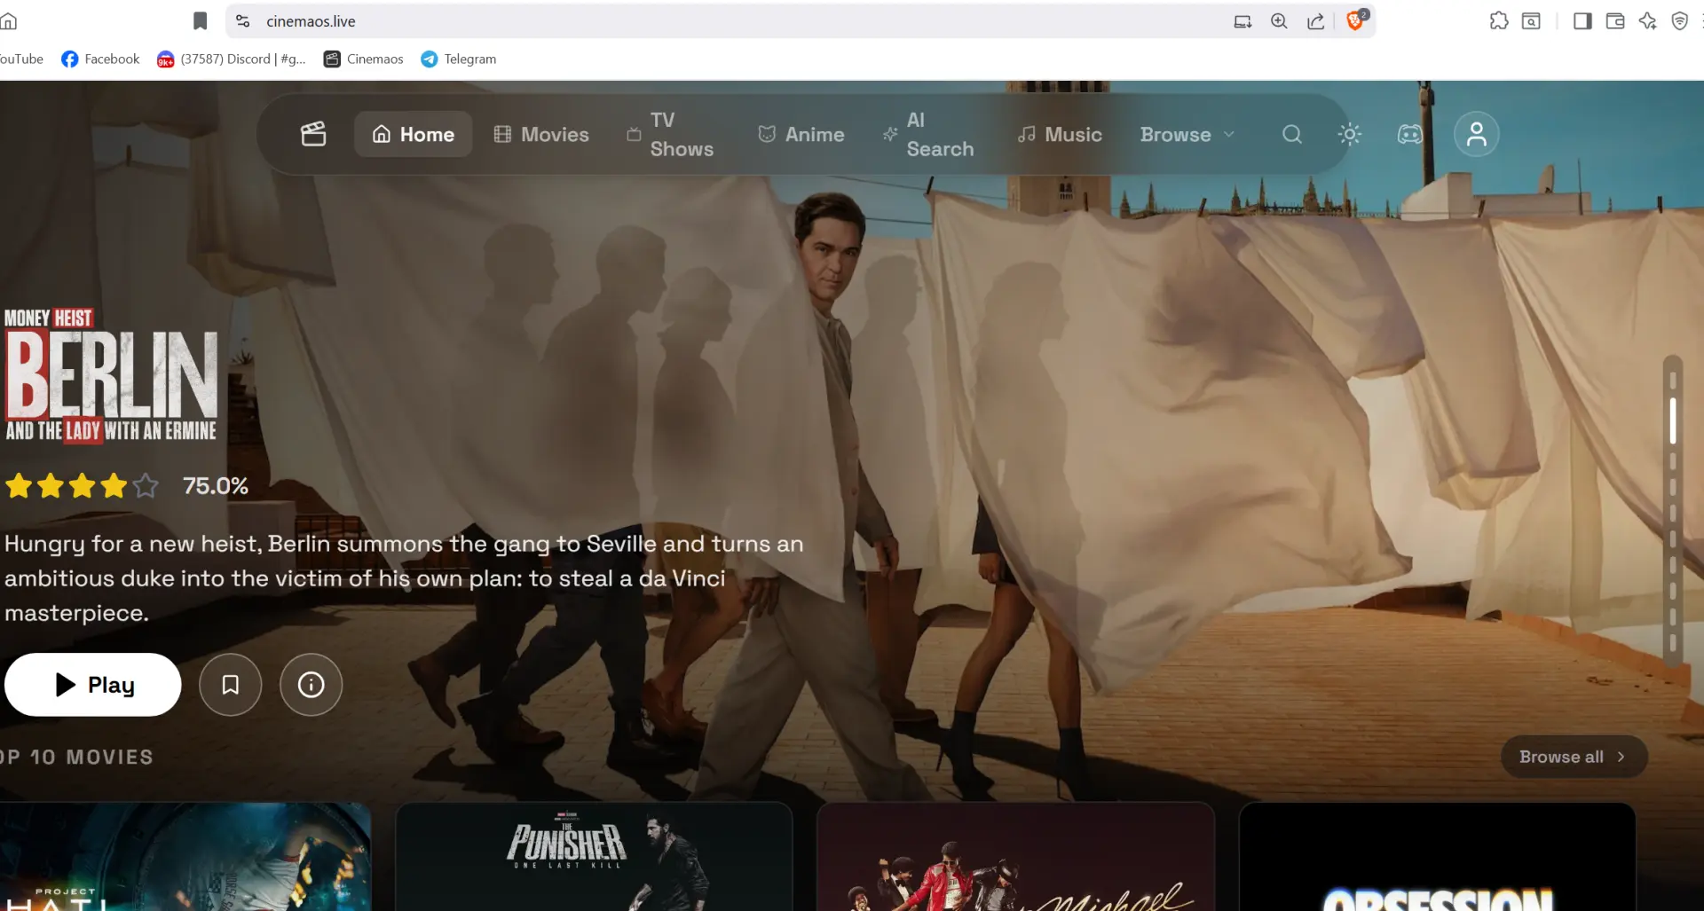This screenshot has width=1704, height=911.
Task: Click the zoom magnifier icon in address bar
Action: coord(1279,21)
